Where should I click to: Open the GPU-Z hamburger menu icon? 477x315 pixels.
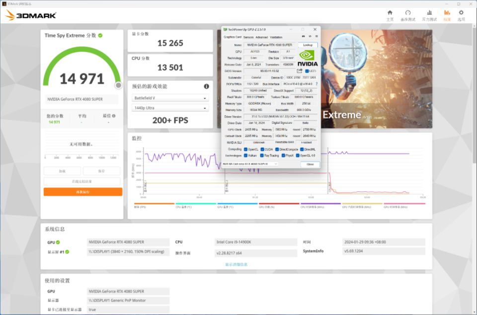317,36
